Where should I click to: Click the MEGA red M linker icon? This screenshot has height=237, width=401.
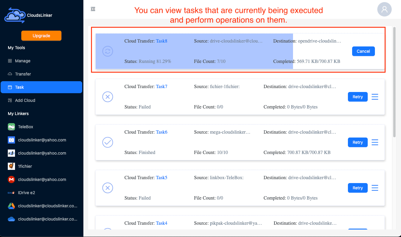click(x=11, y=179)
